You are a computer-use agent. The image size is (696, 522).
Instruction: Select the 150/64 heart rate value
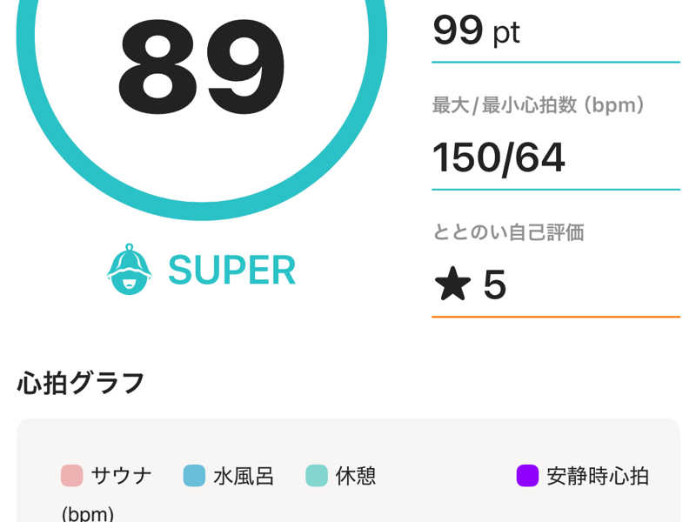tap(499, 157)
